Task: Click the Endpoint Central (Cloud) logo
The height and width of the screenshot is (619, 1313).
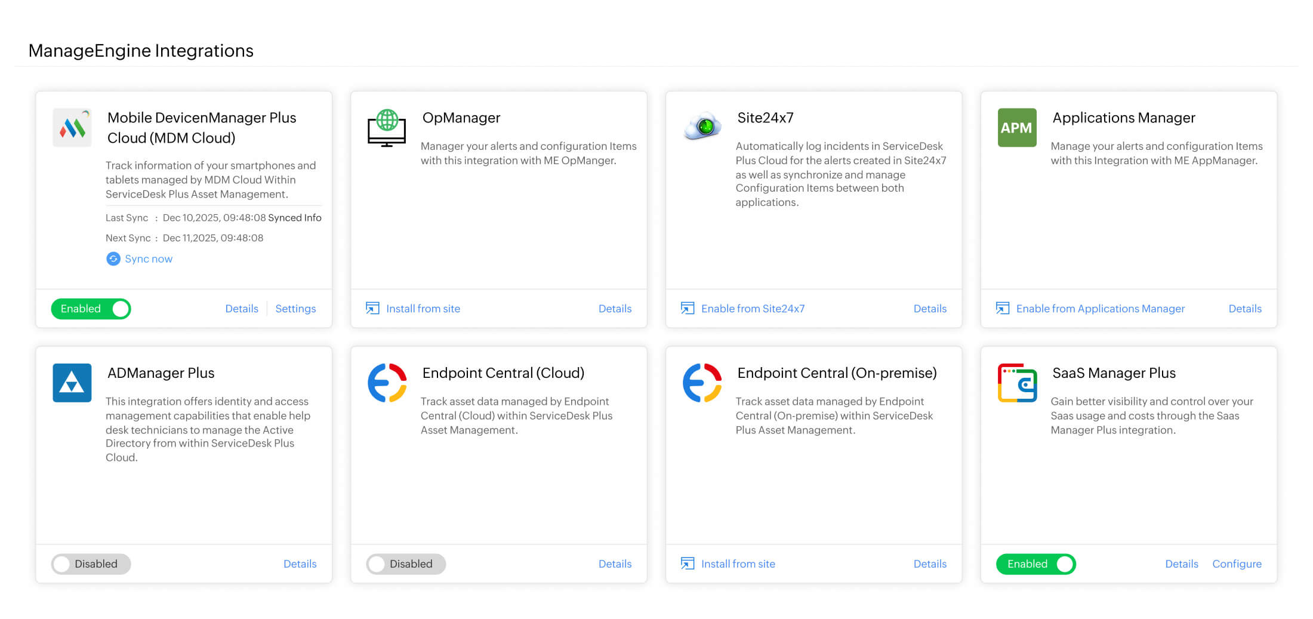Action: [x=386, y=383]
